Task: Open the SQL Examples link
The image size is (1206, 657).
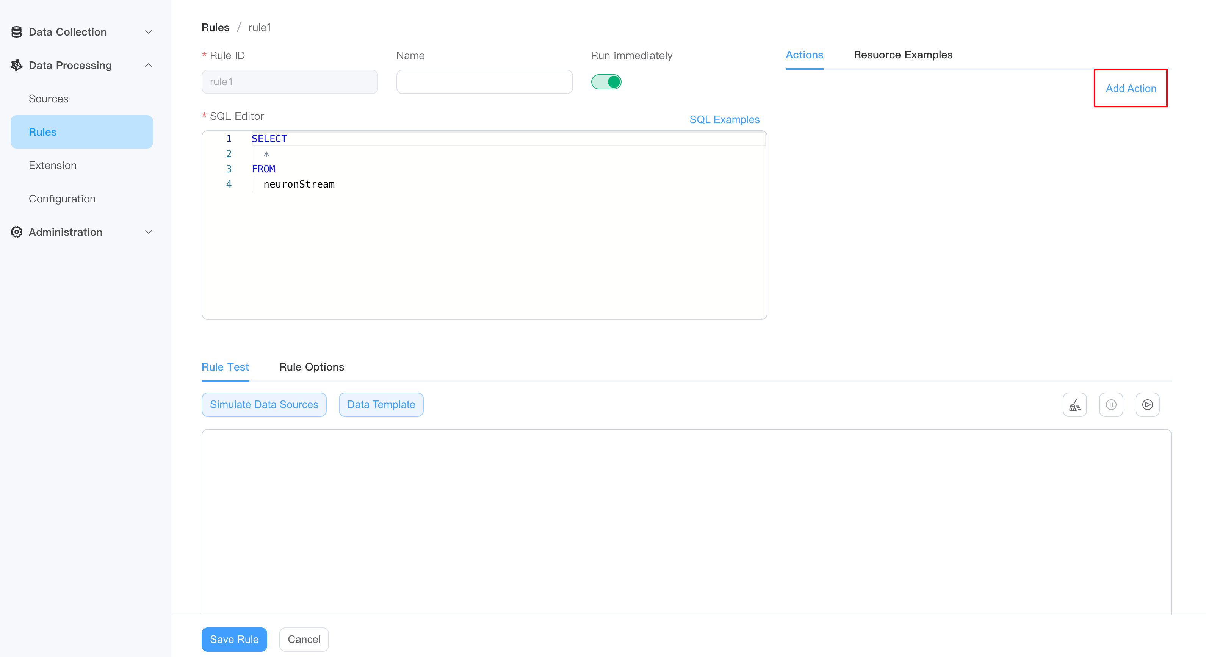Action: (x=724, y=119)
